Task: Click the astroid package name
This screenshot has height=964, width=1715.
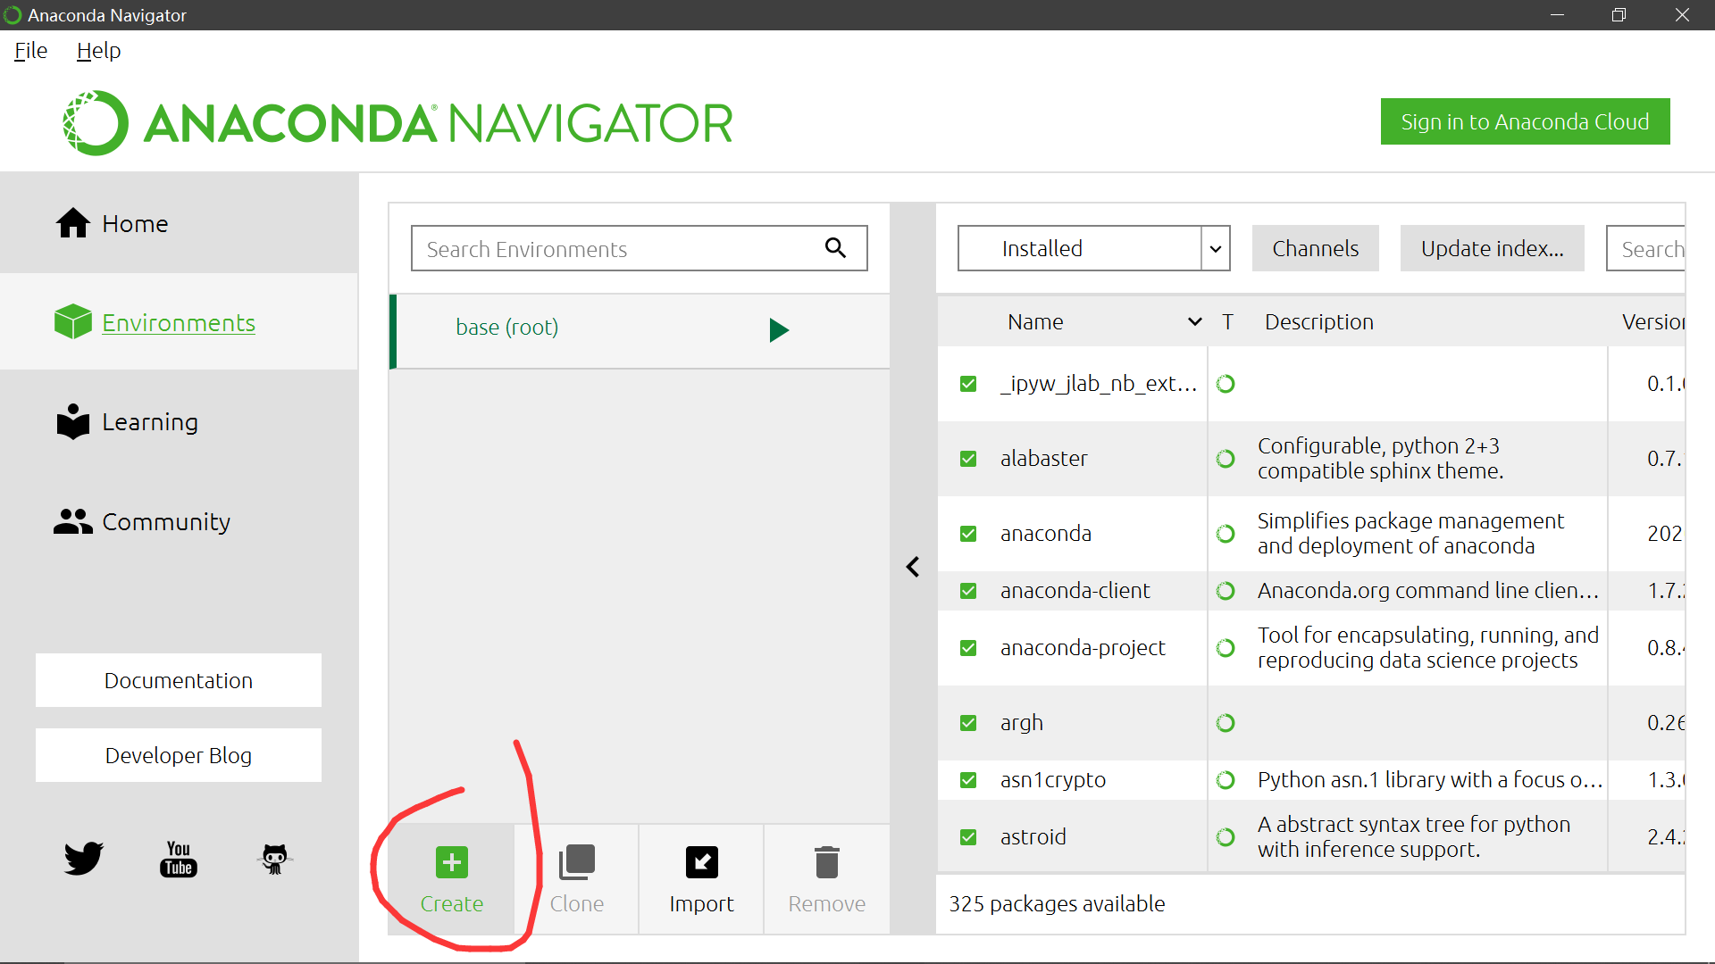Action: [x=1033, y=837]
